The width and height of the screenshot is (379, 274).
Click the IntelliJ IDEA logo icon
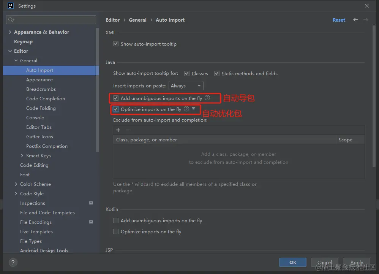pyautogui.click(x=10, y=6)
